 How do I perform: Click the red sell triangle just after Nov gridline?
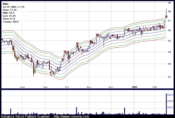[x=91, y=42]
